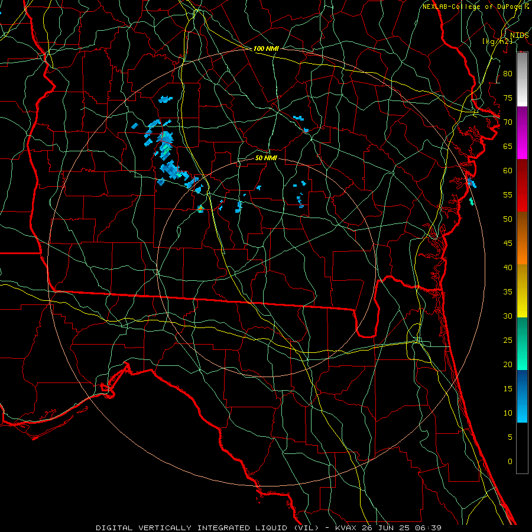The image size is (532, 532).
Task: Click the yellow segment of the color bar
Action: pos(522,291)
